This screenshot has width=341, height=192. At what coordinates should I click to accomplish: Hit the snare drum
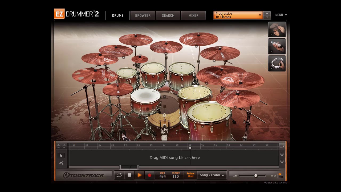145,95
